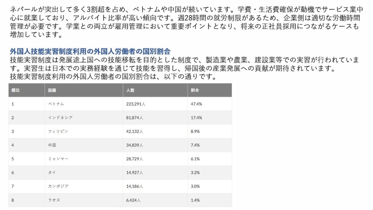Viewport: 373px width, 210px height.
Task: Select the ベトナム cell in the table
Action: [84, 104]
